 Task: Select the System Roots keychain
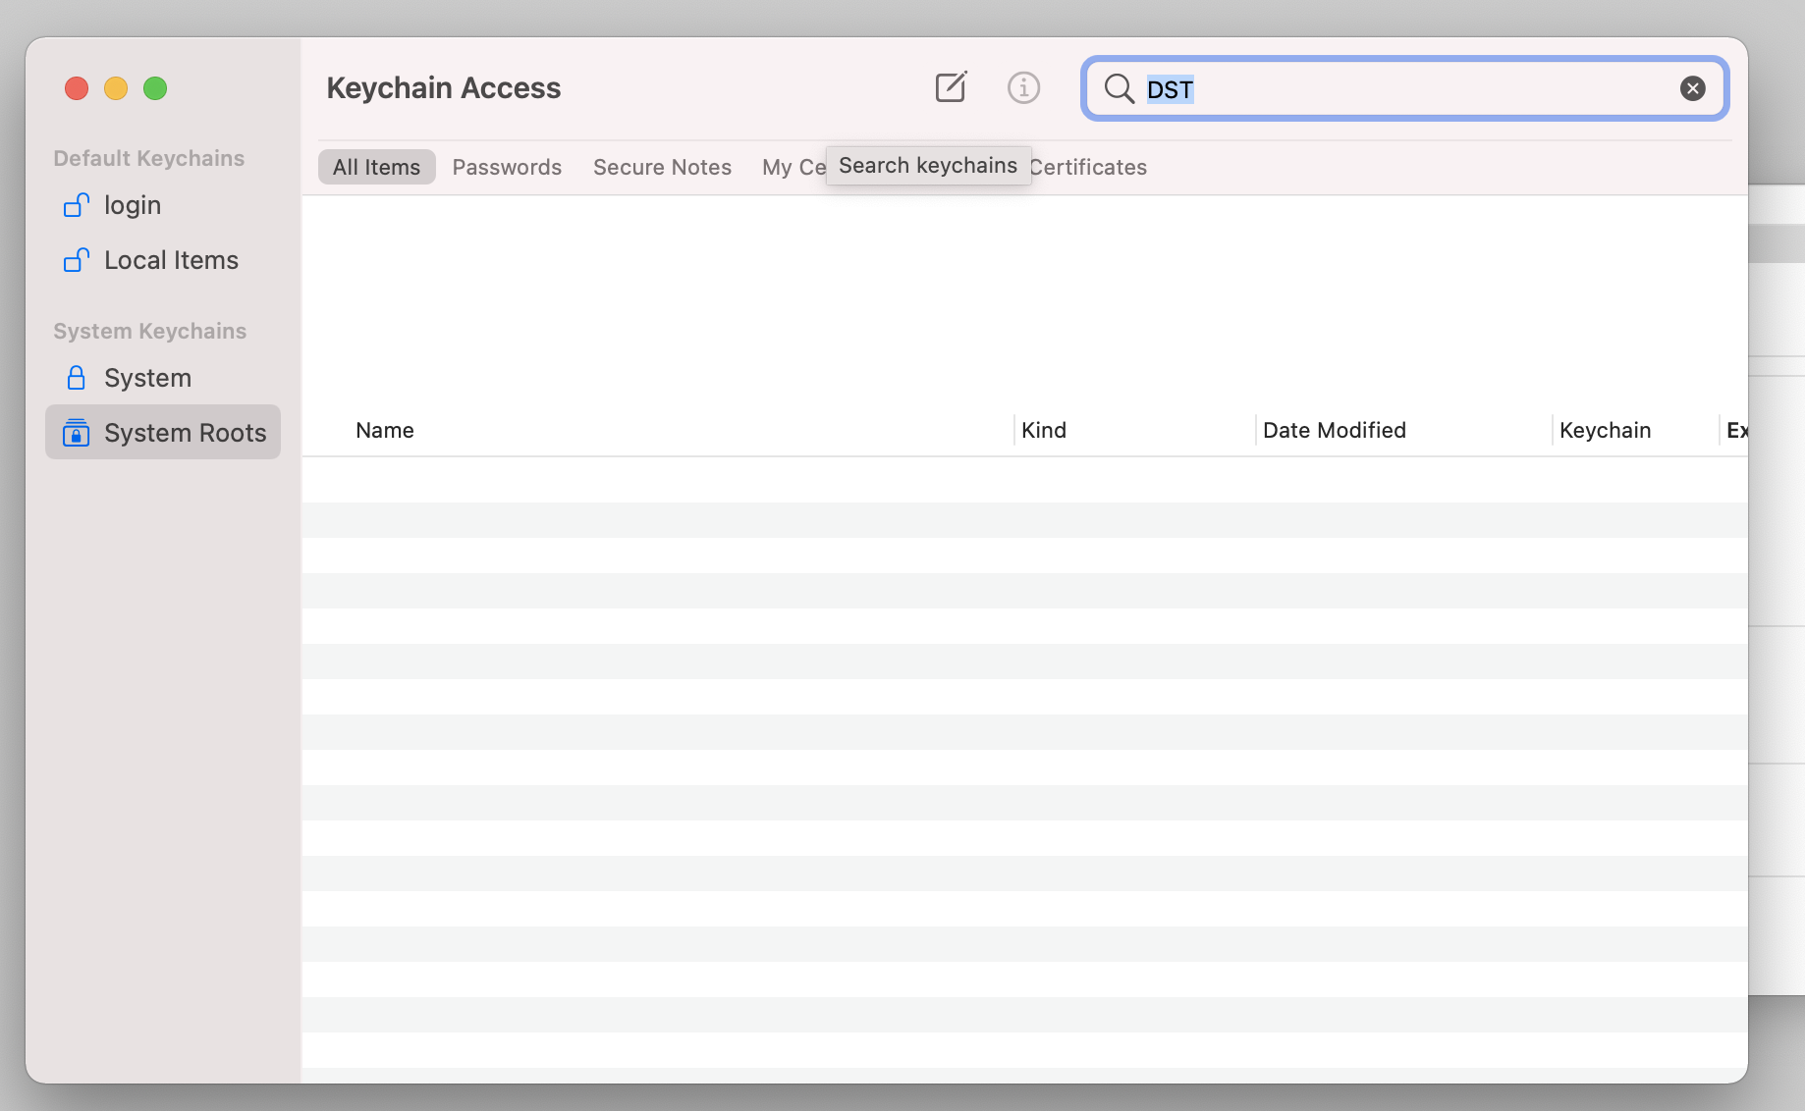[163, 433]
